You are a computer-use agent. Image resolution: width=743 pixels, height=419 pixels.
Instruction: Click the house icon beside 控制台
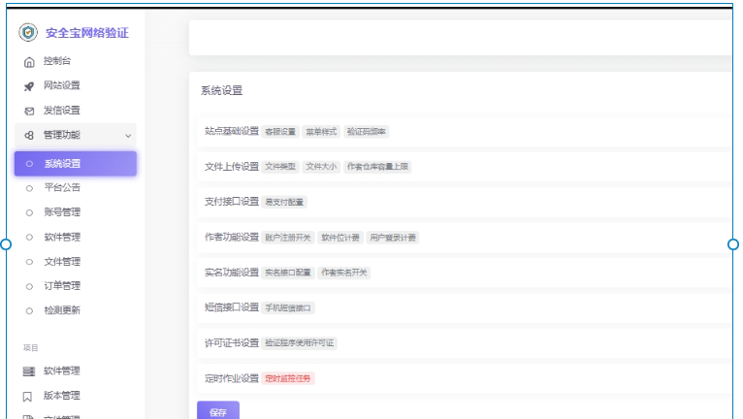point(29,61)
